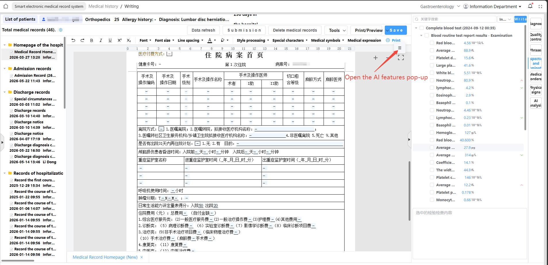
Task: Click Data refresh button
Action: tap(203, 30)
